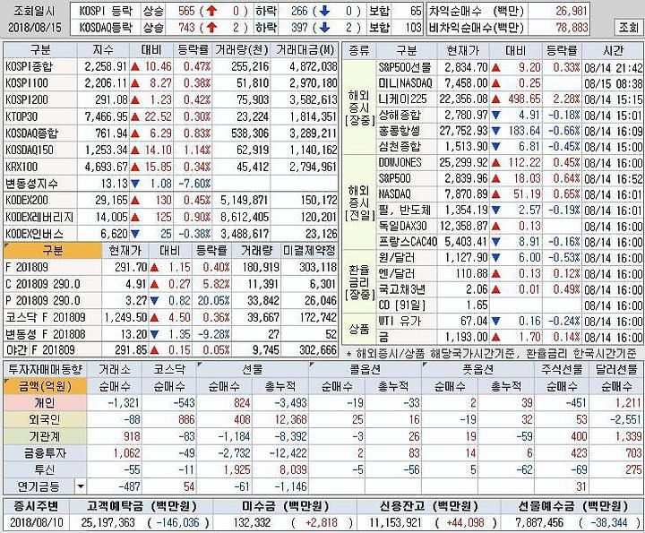Screen dimensions: 645x533
Task: Click the 구분 orange header in futures table
Action: [53, 251]
